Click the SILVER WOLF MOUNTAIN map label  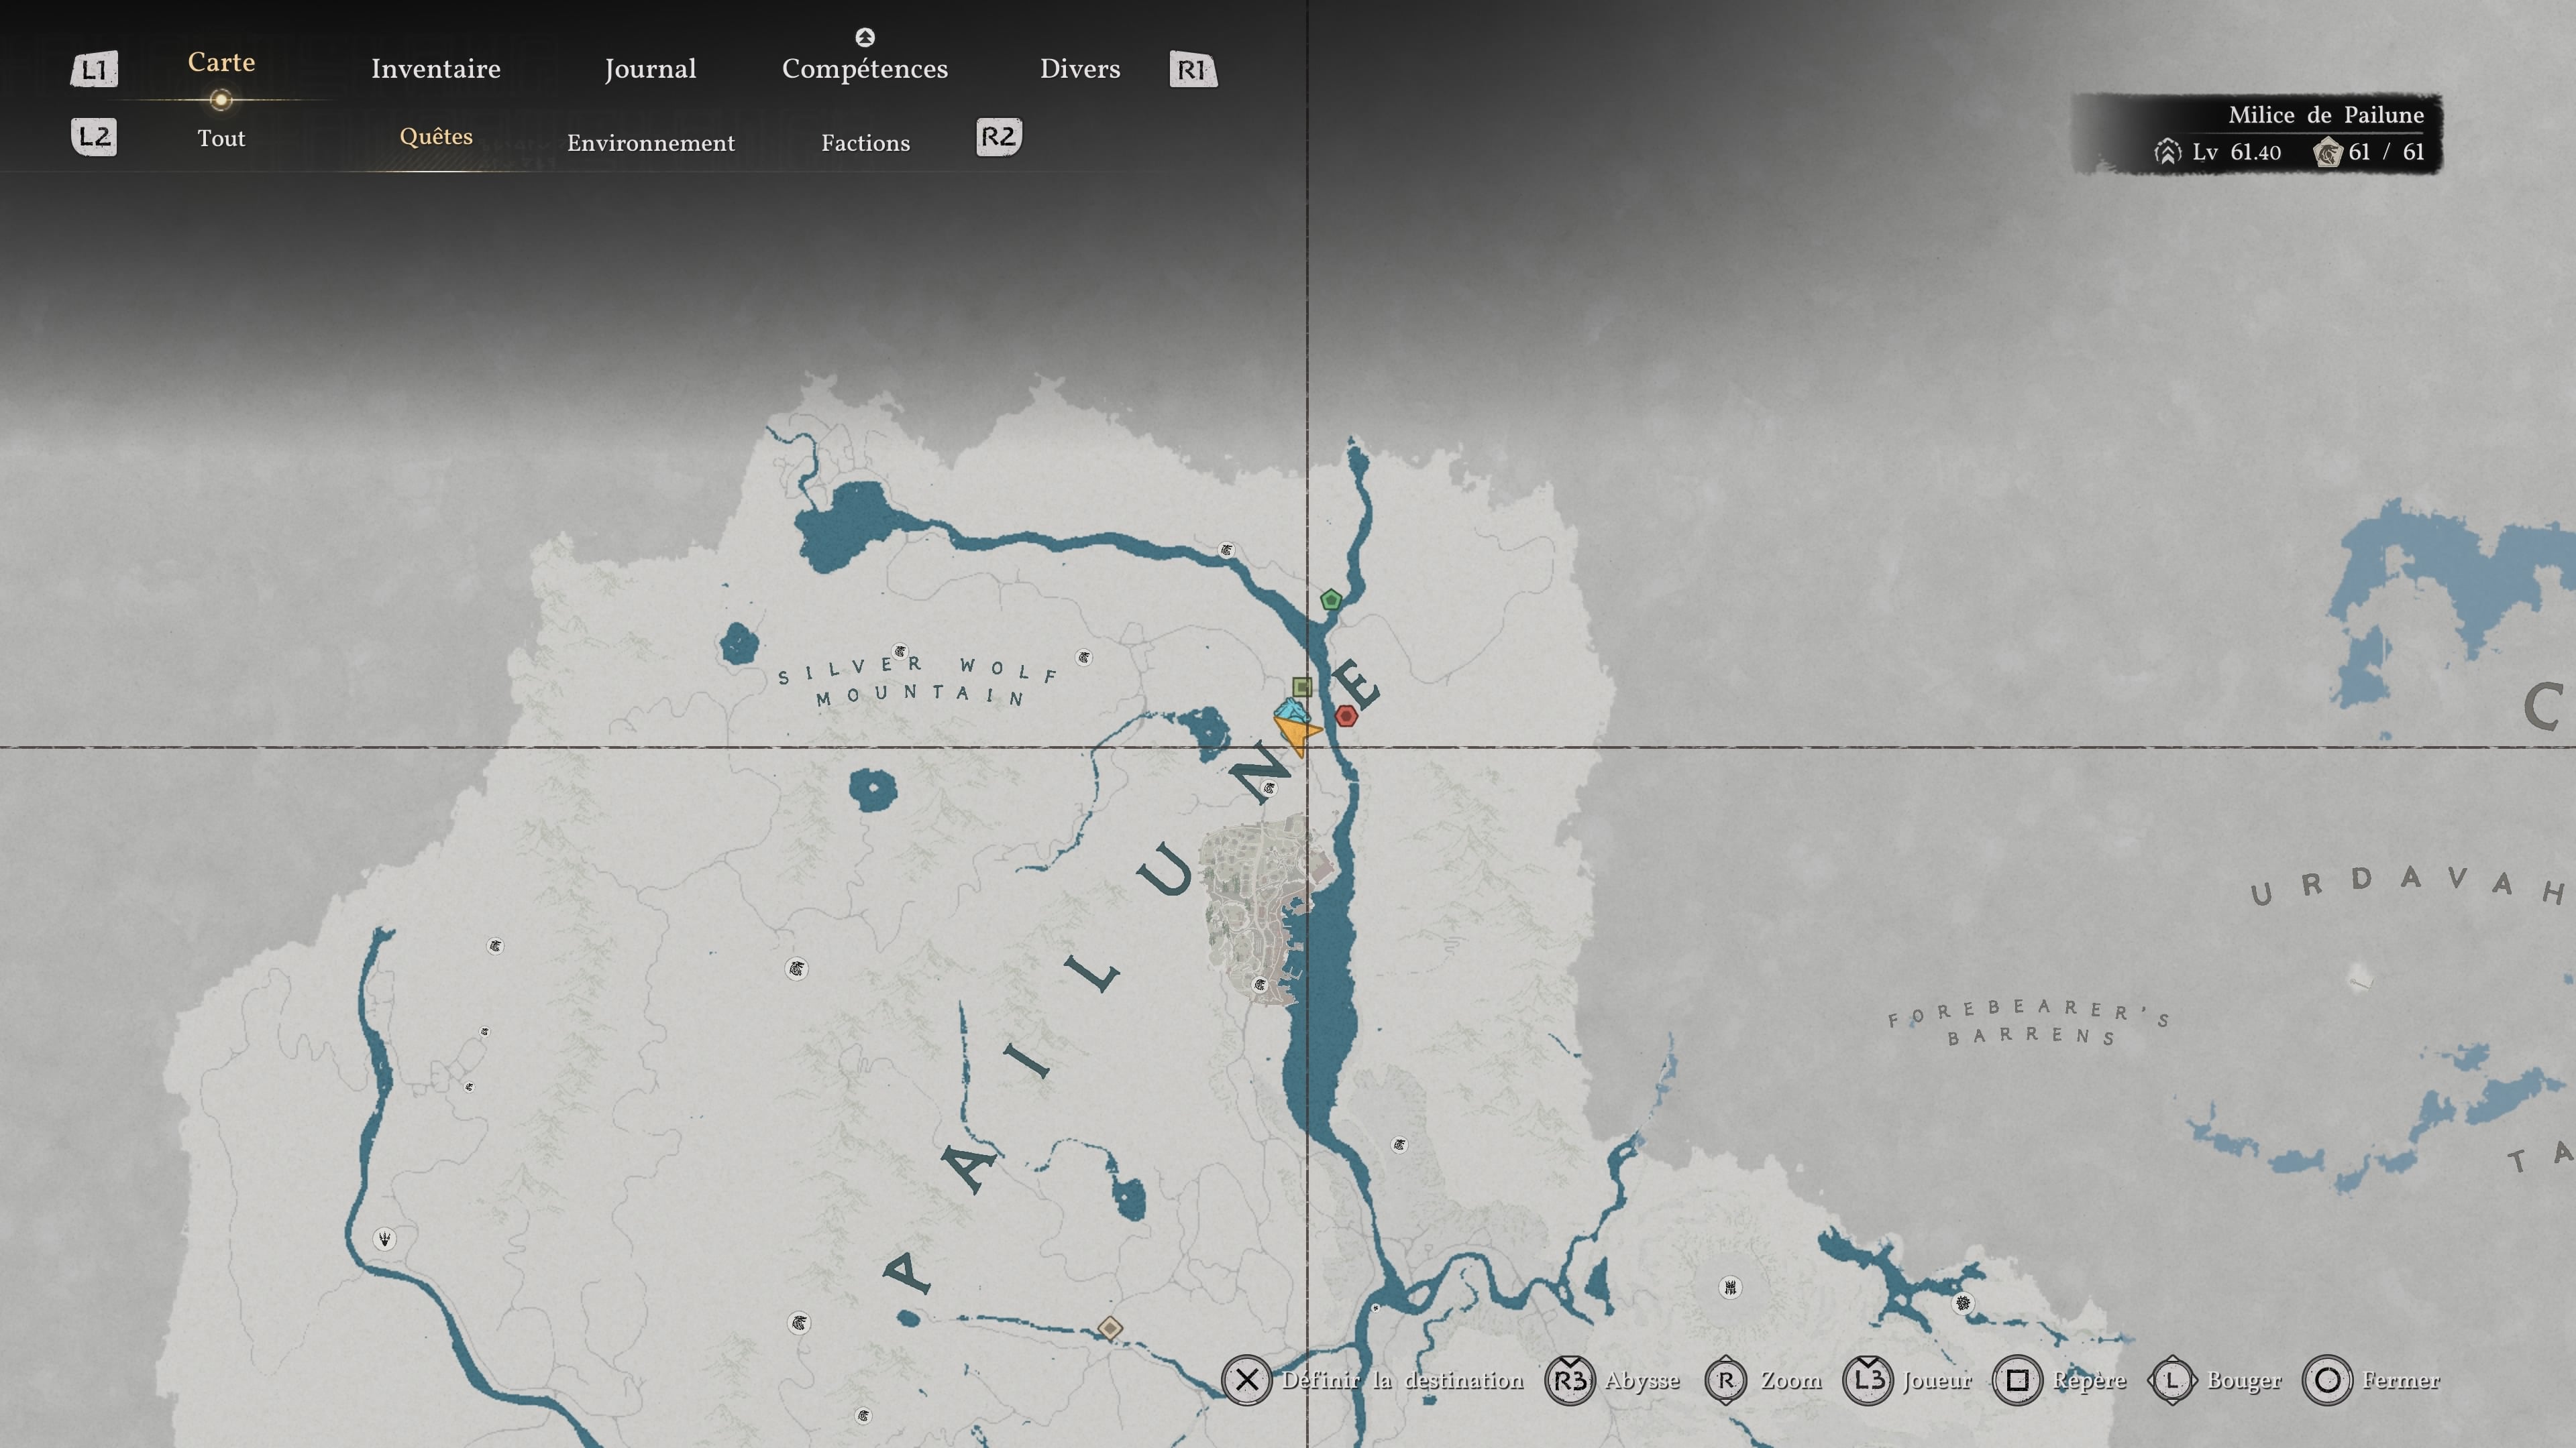918,682
